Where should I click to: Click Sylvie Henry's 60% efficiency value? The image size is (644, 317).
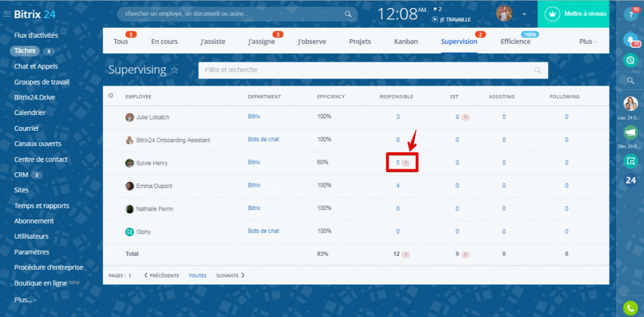point(323,162)
